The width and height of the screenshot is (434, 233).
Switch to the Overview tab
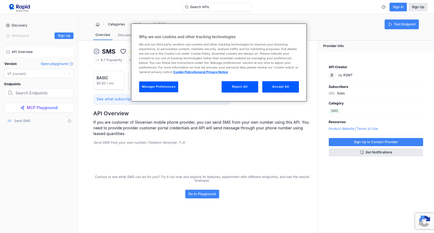(103, 35)
